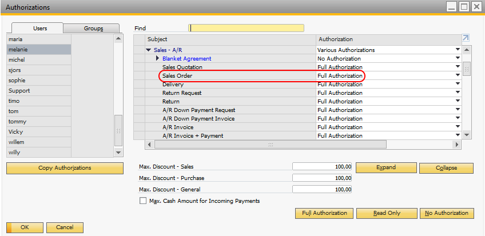Screen dimensions: 485x236
Task: Select user tom in the list
Action: coord(39,111)
